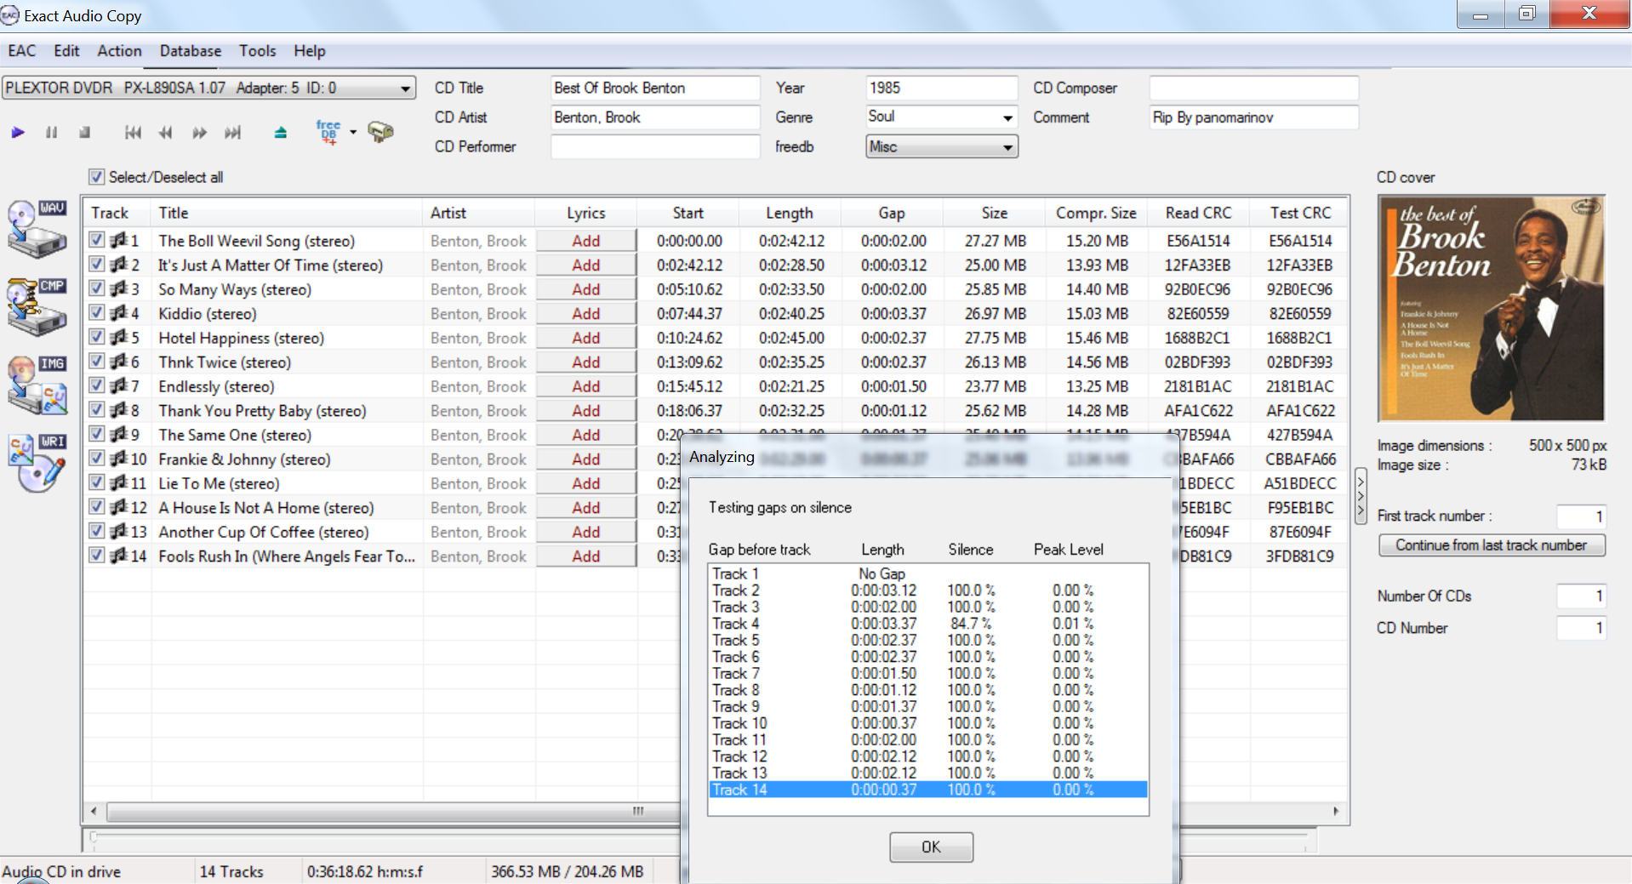Click the WRI write CD icon
The height and width of the screenshot is (884, 1632).
point(37,463)
